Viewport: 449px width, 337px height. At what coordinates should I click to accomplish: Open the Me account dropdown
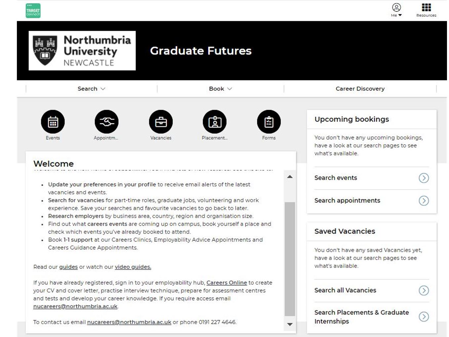coord(396,10)
